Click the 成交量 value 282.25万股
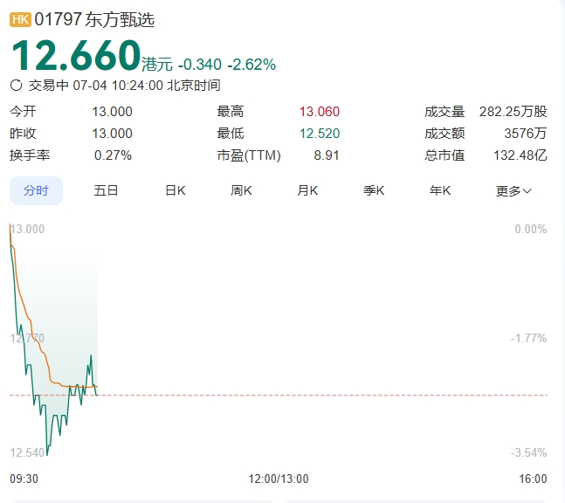Screen dimensions: 565x503 pyautogui.click(x=513, y=112)
